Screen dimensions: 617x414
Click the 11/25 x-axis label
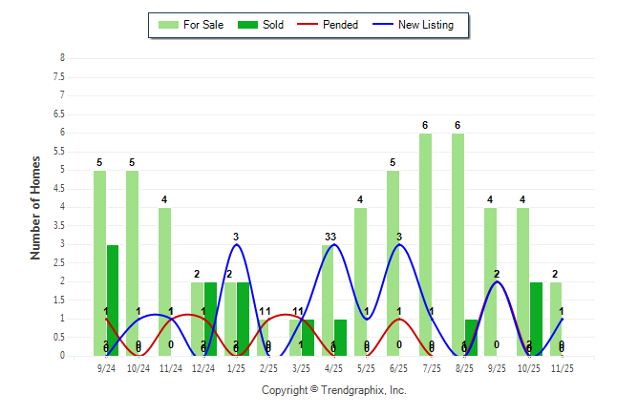coord(562,366)
